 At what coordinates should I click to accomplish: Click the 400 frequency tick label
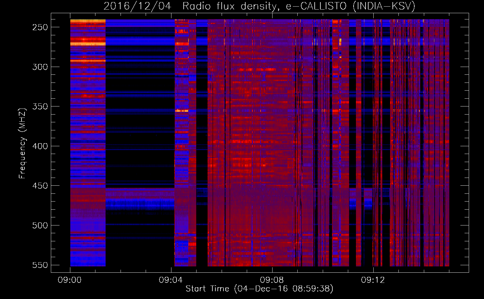[x=40, y=146]
